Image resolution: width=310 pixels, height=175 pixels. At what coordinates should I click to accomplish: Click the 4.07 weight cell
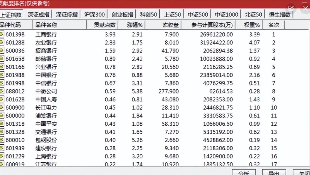254,42
